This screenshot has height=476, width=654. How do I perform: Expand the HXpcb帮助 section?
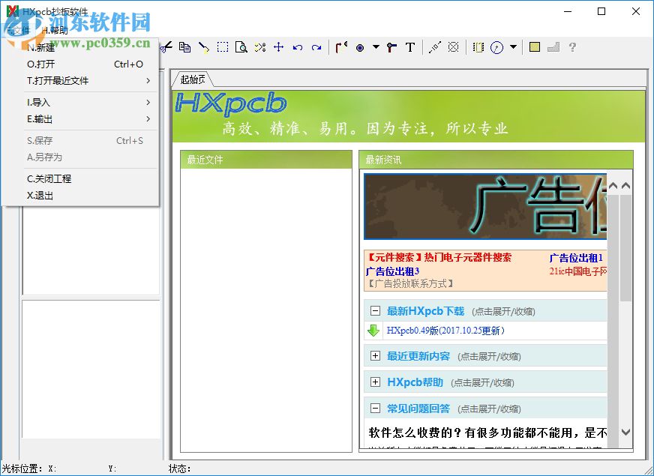375,382
